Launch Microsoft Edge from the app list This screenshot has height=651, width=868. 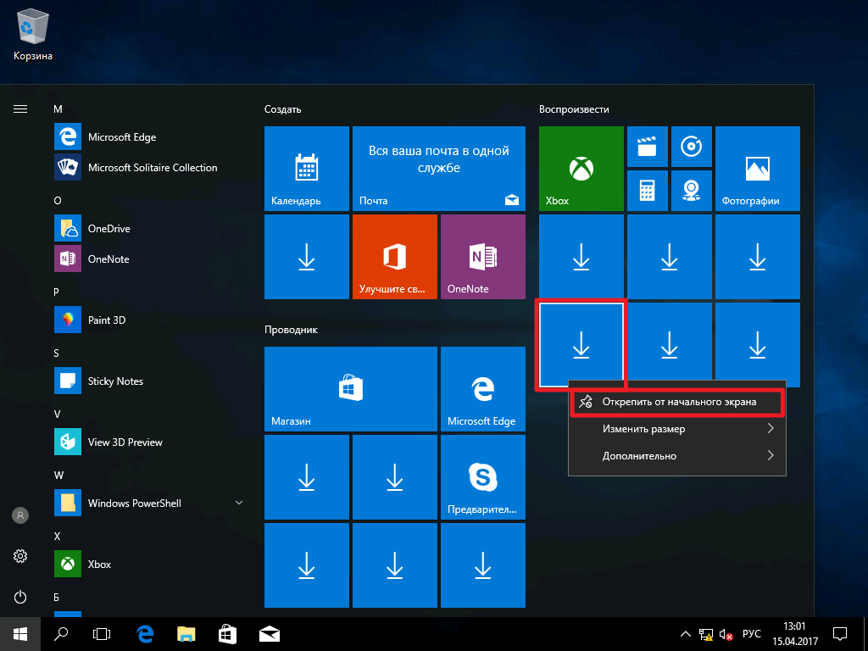coord(149,136)
